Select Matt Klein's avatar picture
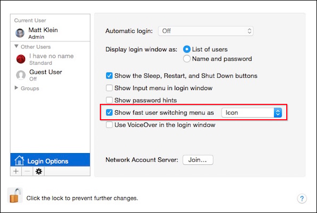This screenshot has width=317, height=213. [20, 33]
